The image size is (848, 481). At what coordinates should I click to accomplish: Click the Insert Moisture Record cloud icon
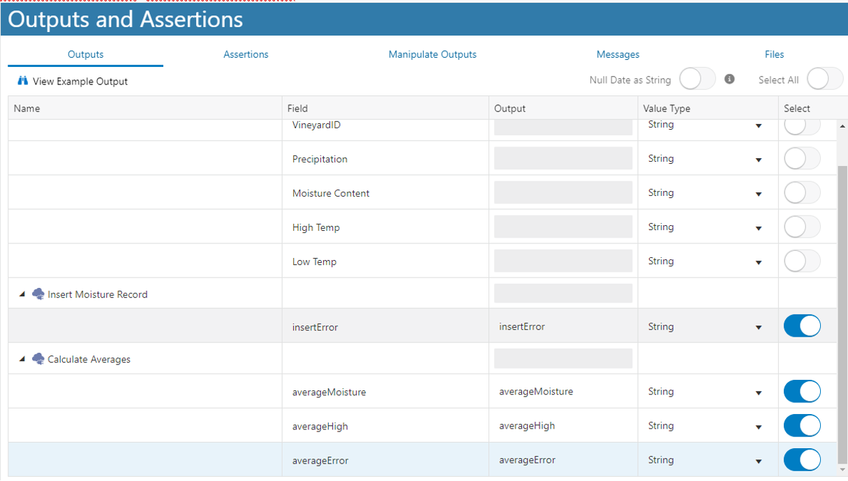click(x=38, y=294)
